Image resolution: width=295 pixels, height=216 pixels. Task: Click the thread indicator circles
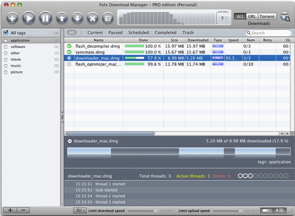pos(263,176)
